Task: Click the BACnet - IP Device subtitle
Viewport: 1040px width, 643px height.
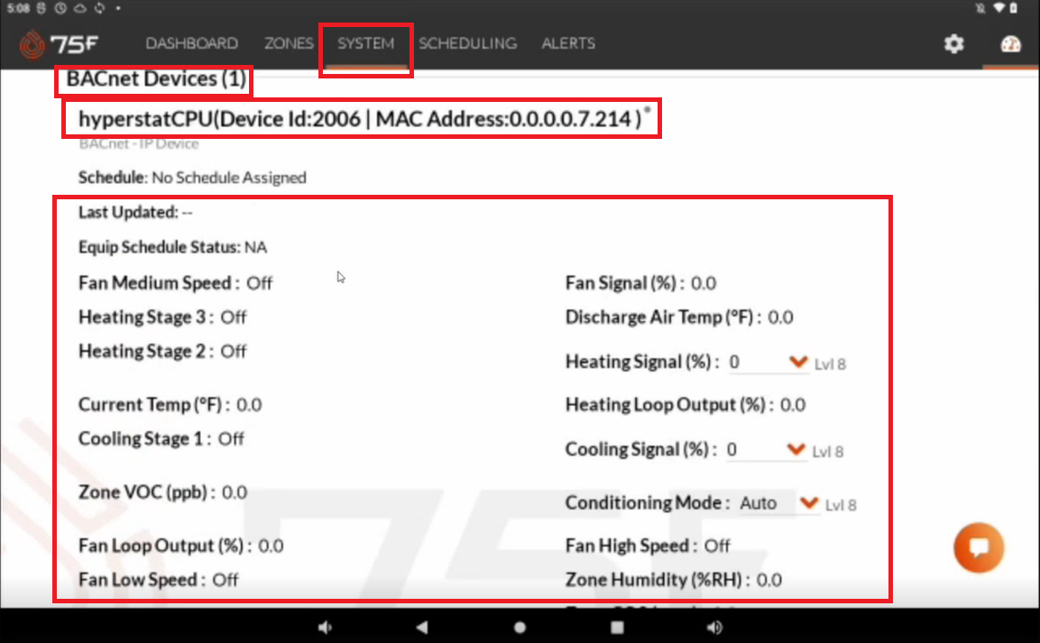Action: tap(139, 144)
